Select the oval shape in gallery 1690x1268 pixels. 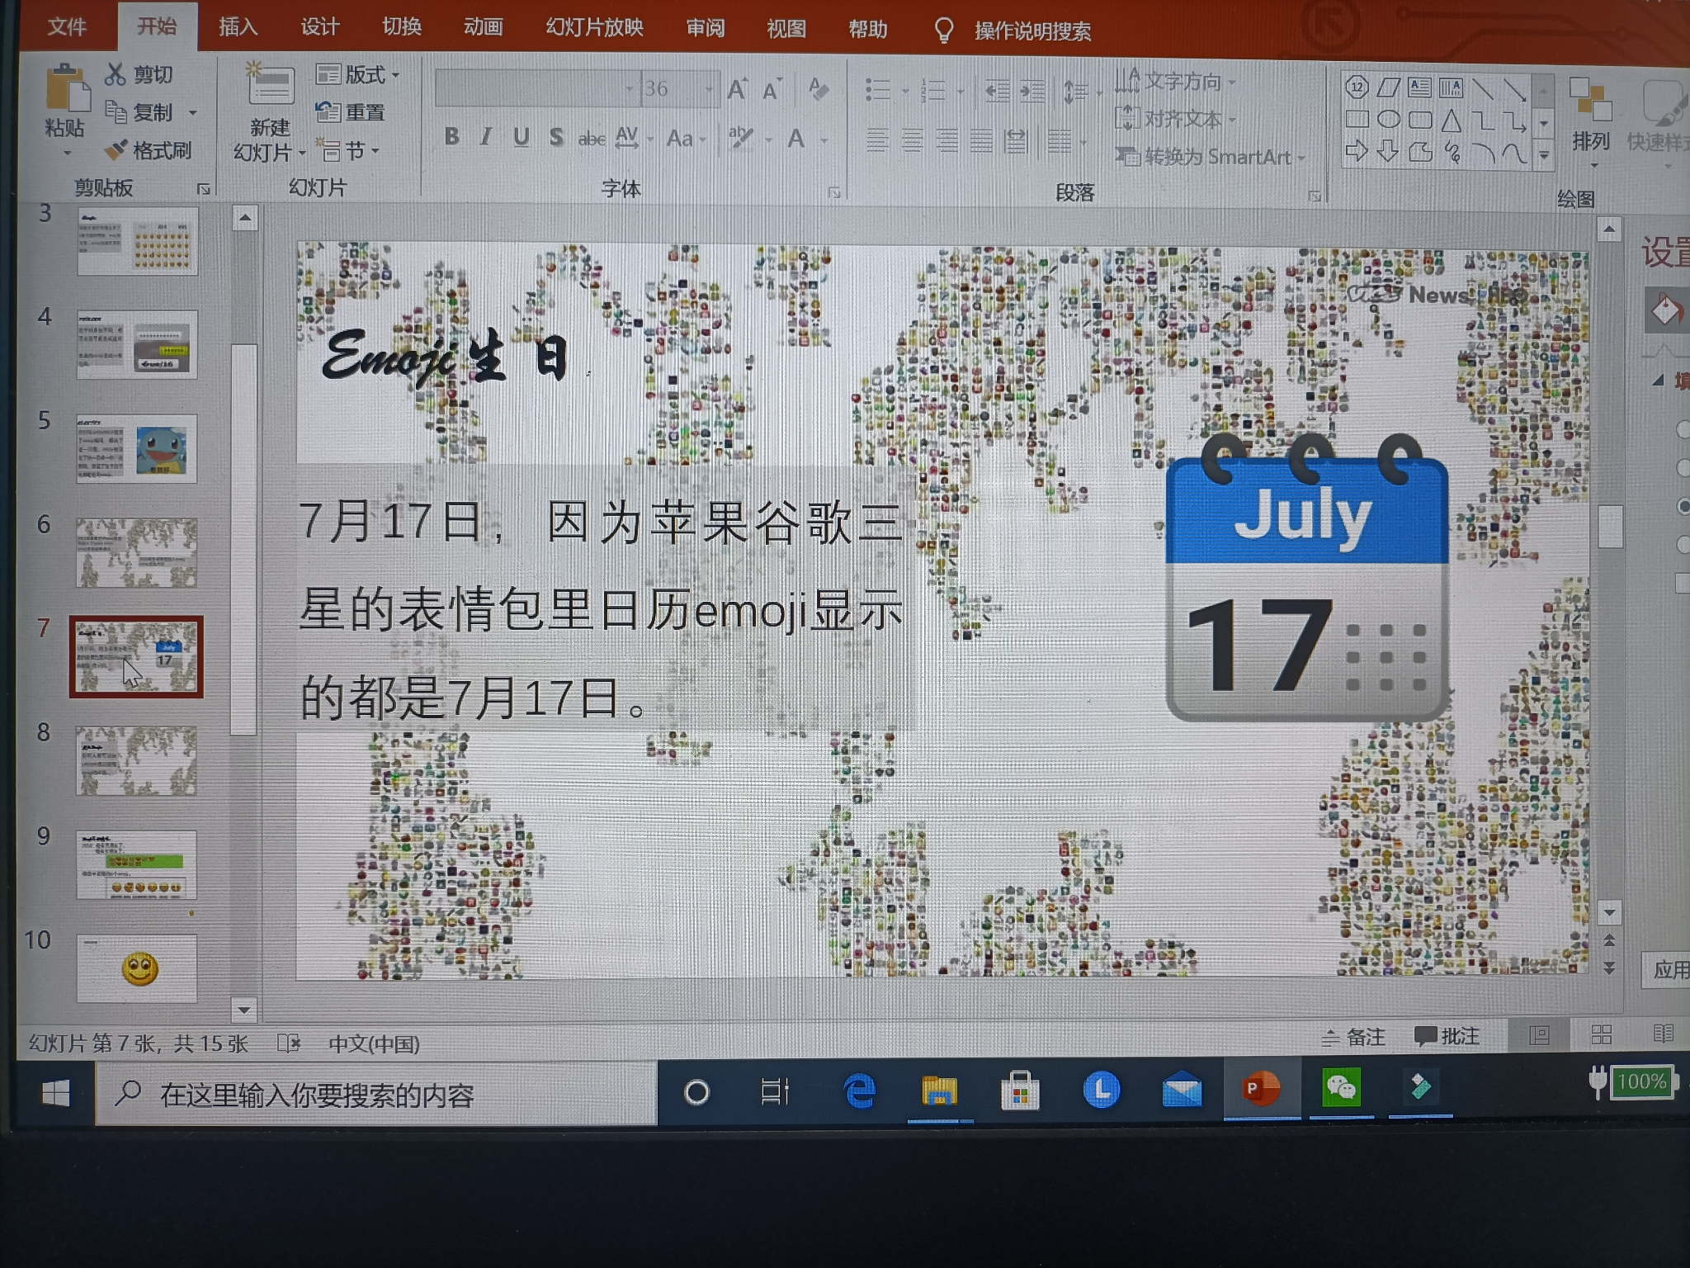pyautogui.click(x=1389, y=120)
